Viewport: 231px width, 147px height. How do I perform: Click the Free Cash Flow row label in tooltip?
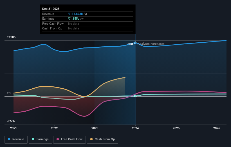pyautogui.click(x=53, y=24)
